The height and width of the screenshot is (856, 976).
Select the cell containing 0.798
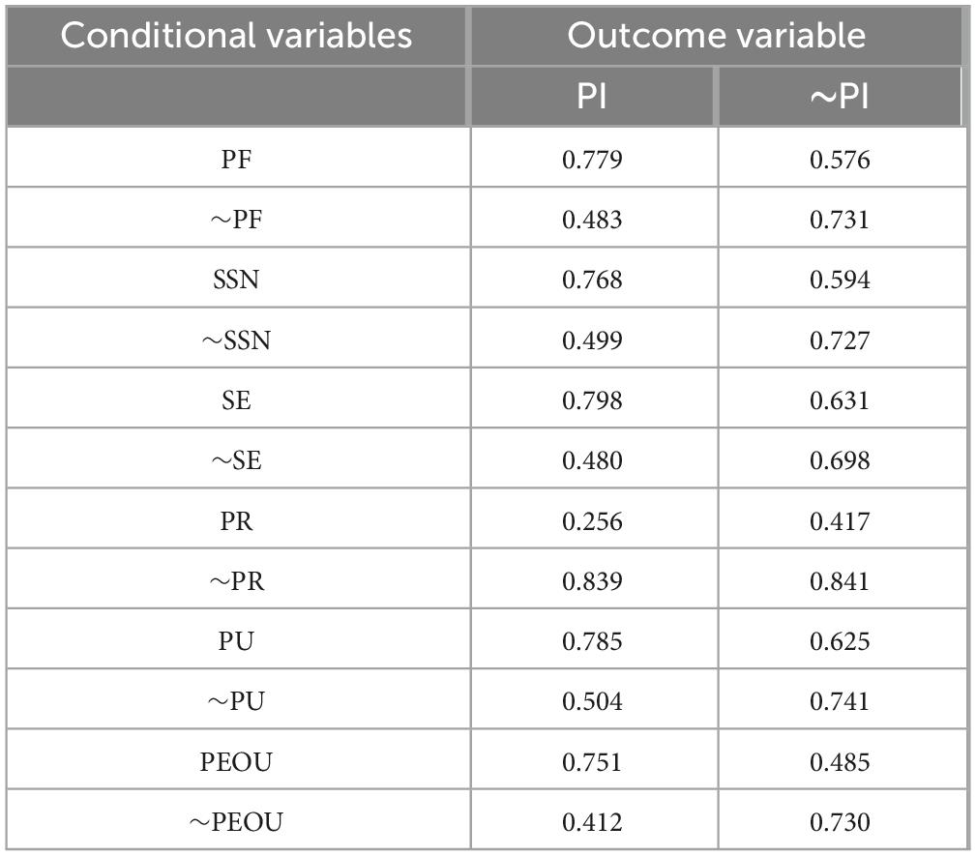pyautogui.click(x=592, y=400)
